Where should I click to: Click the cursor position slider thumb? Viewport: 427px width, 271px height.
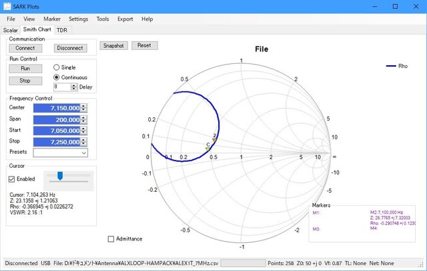pyautogui.click(x=60, y=176)
